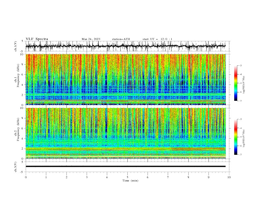
Task: Click the "station=ATH" label
Action: 121,39
